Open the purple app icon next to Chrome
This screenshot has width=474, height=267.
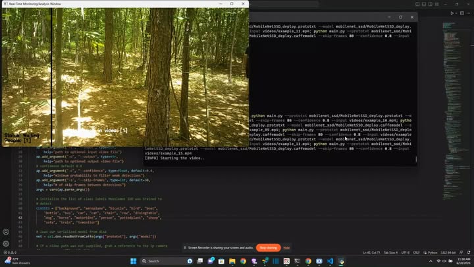[254, 261]
